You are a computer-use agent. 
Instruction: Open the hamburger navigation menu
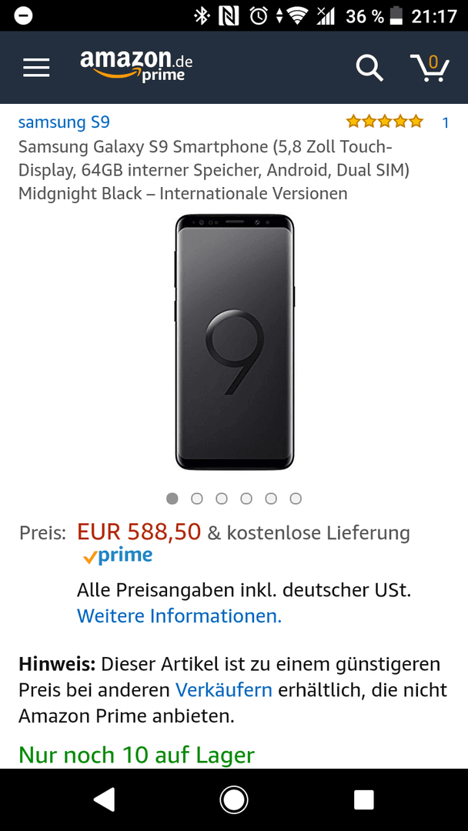point(36,68)
